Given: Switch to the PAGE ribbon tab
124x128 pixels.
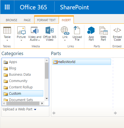Looking at the screenshot, I should click(x=27, y=20).
